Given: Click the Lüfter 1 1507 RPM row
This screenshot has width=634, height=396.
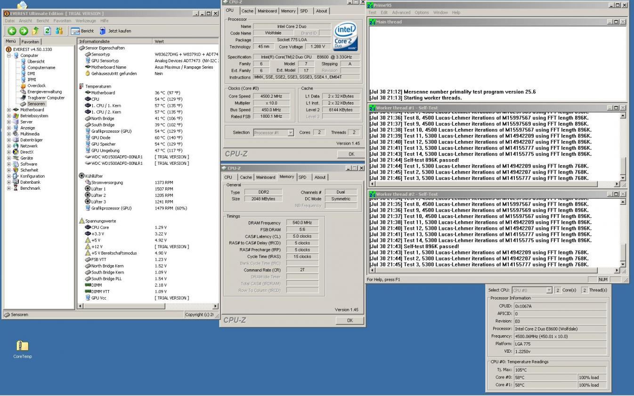Looking at the screenshot, I should 147,189.
